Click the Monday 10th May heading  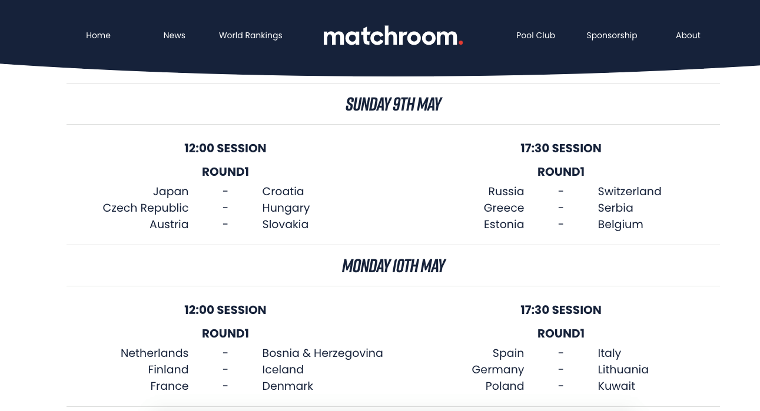(393, 266)
